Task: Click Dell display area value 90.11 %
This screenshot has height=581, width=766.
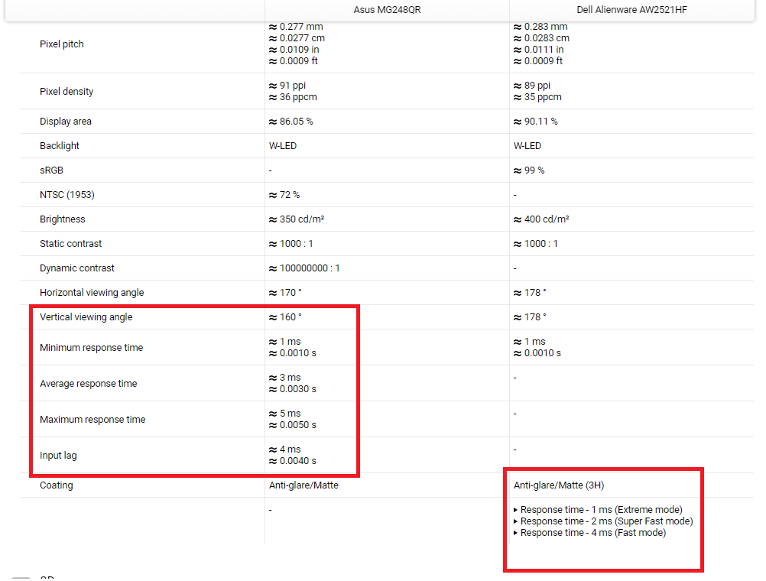Action: click(535, 122)
